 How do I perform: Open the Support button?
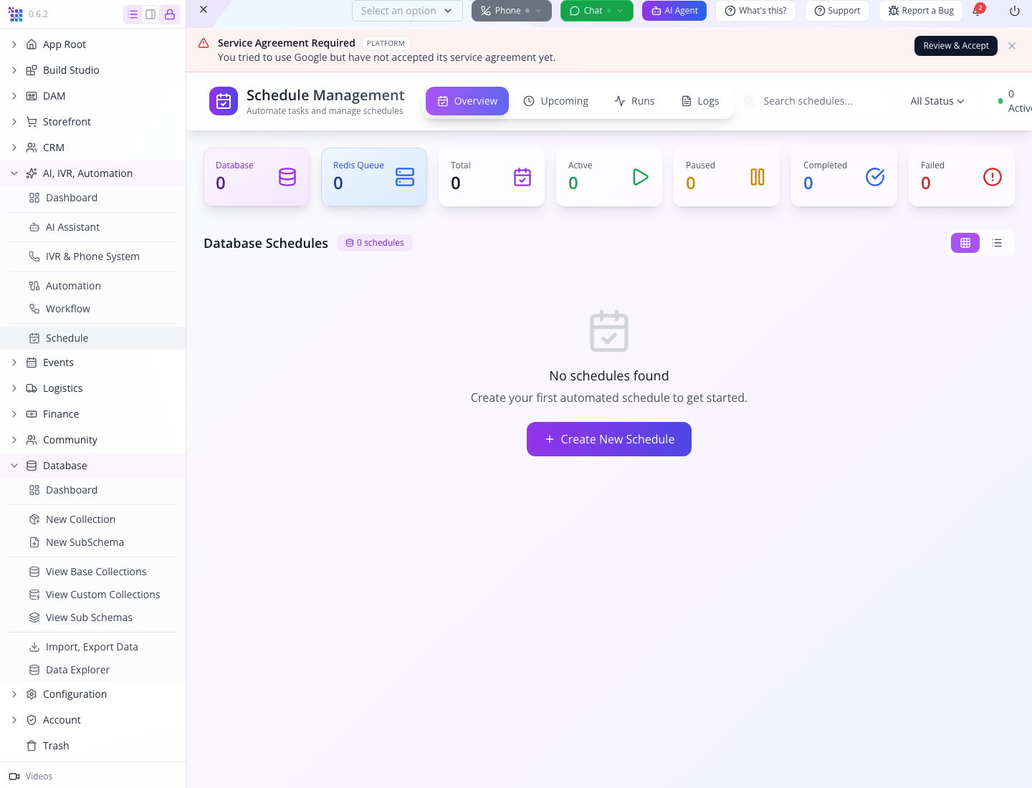coord(837,11)
